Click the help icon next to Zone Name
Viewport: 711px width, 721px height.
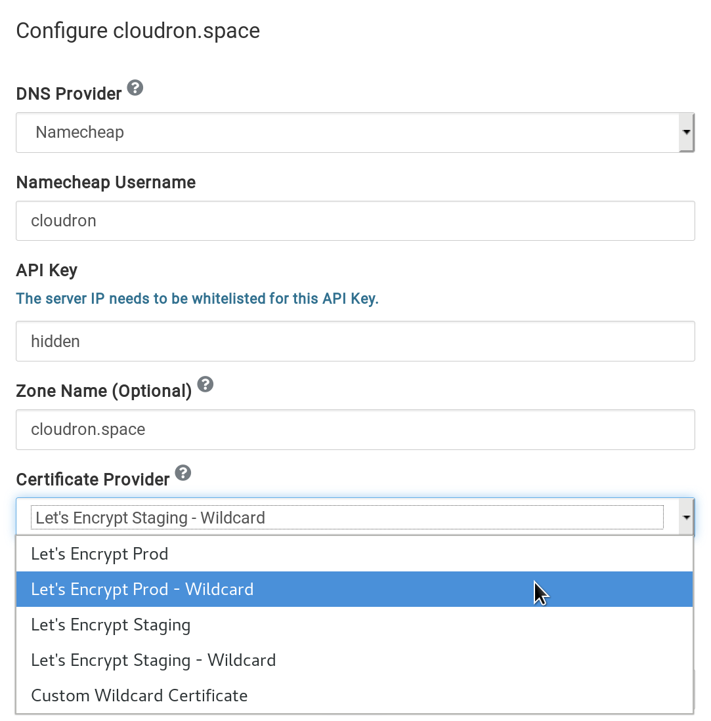pos(205,384)
